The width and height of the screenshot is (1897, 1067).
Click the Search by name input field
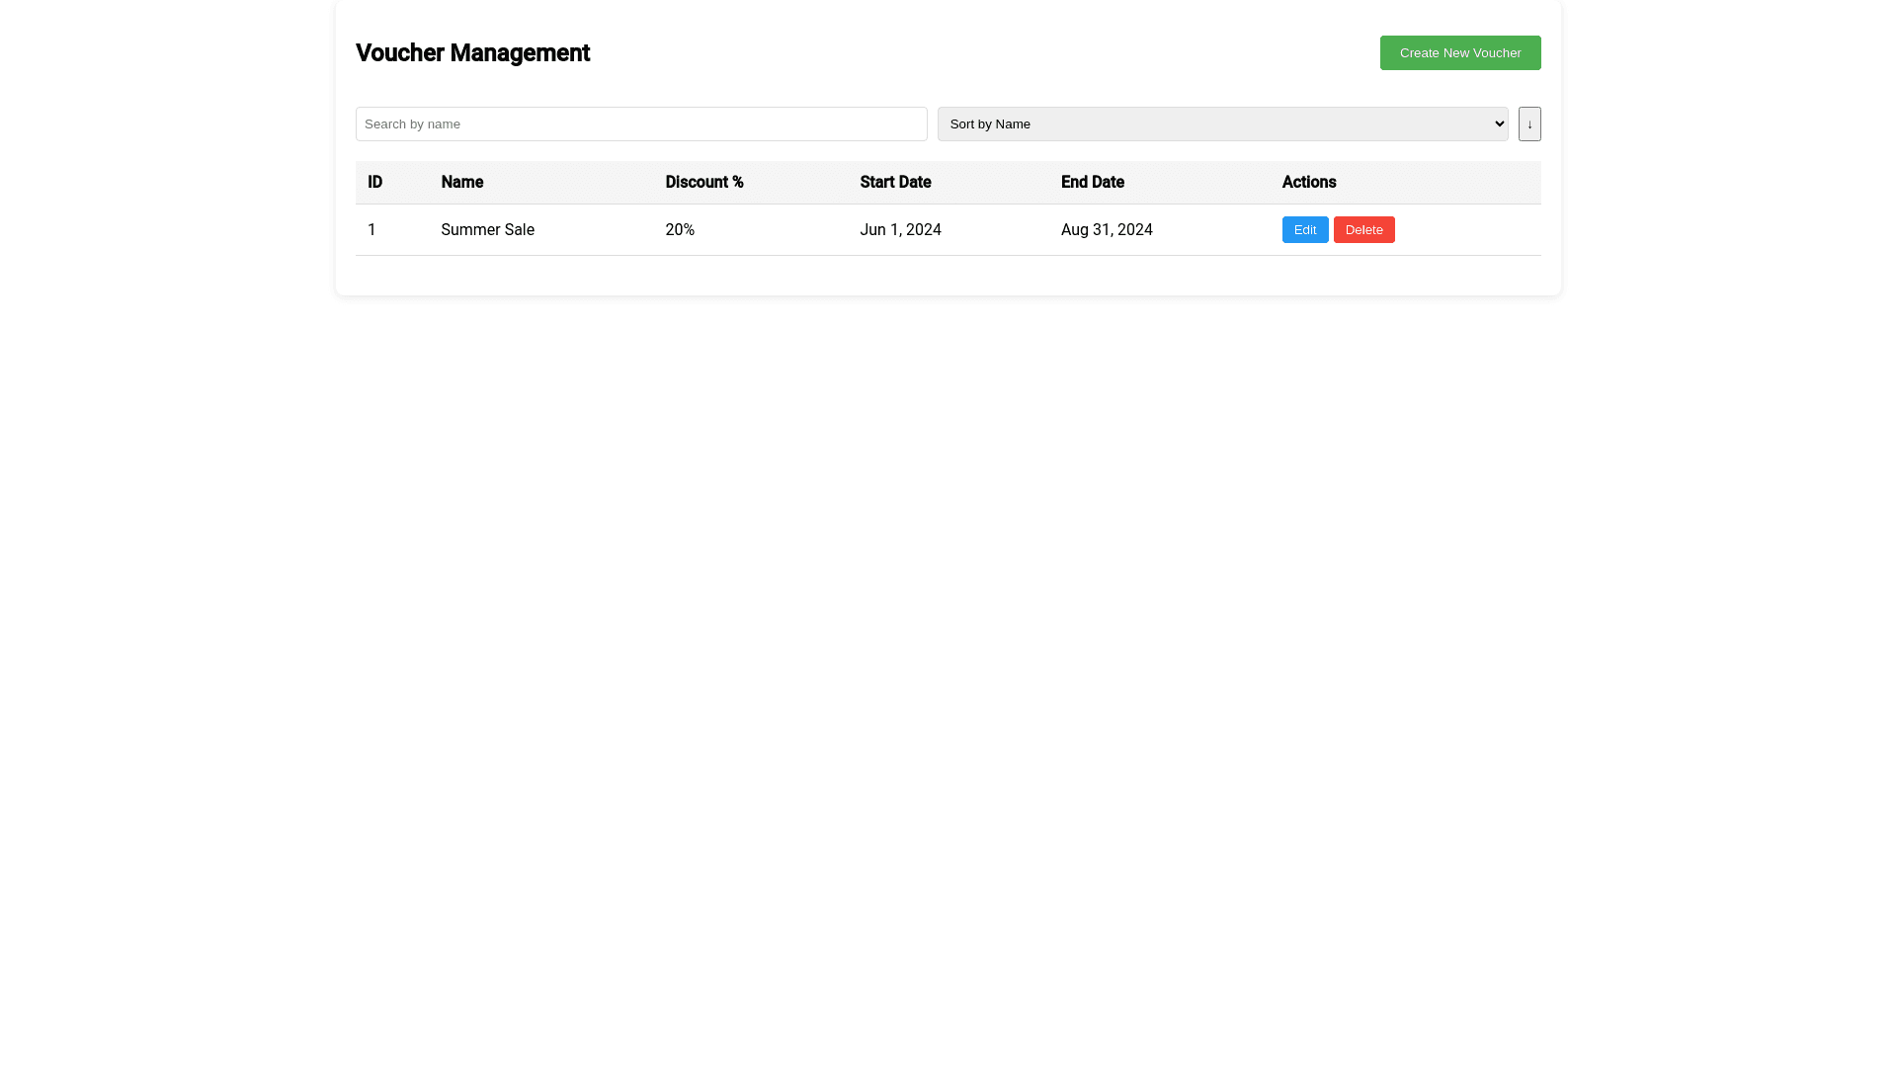click(641, 123)
